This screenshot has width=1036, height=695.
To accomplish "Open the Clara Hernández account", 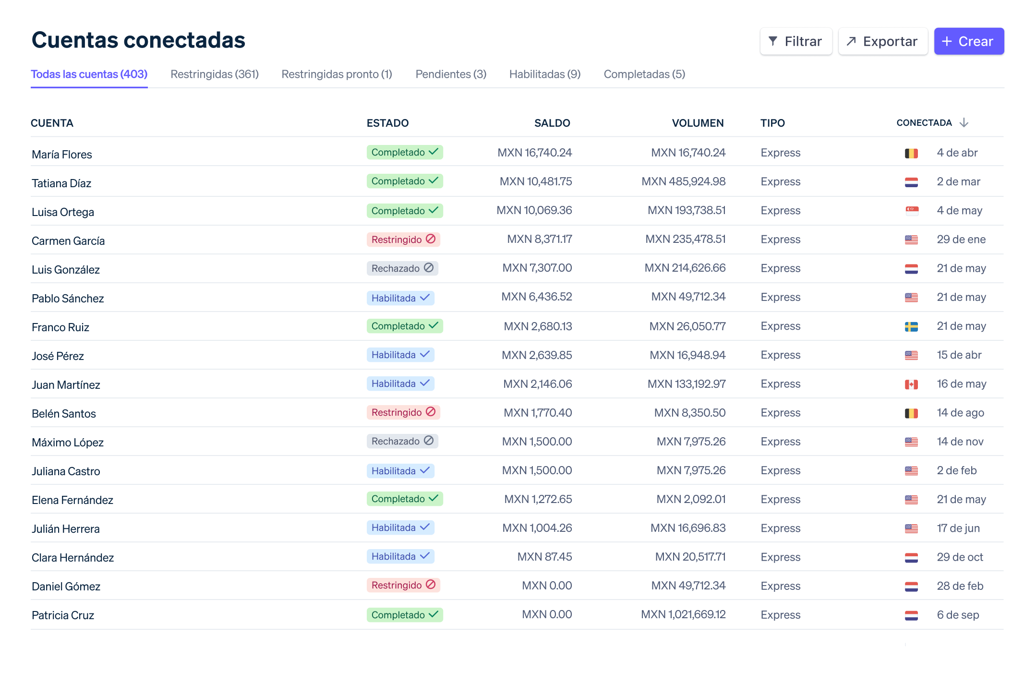I will coord(72,557).
